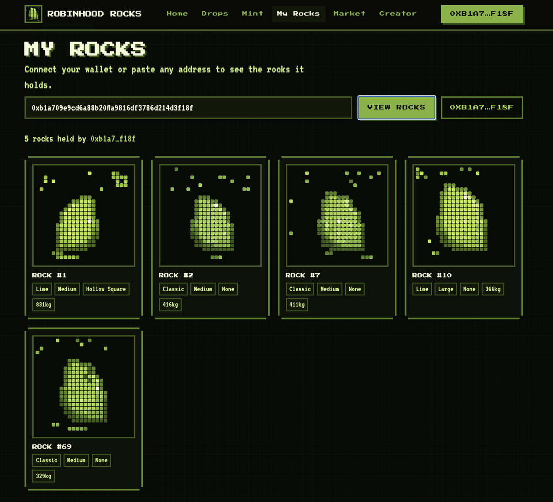Screen dimensions: 553x502
Task: Click the 329kg weight tag
Action: click(x=43, y=476)
